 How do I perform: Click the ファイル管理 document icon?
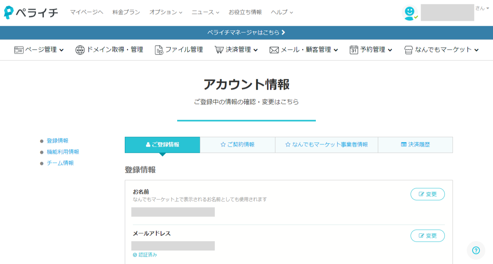[x=159, y=50]
